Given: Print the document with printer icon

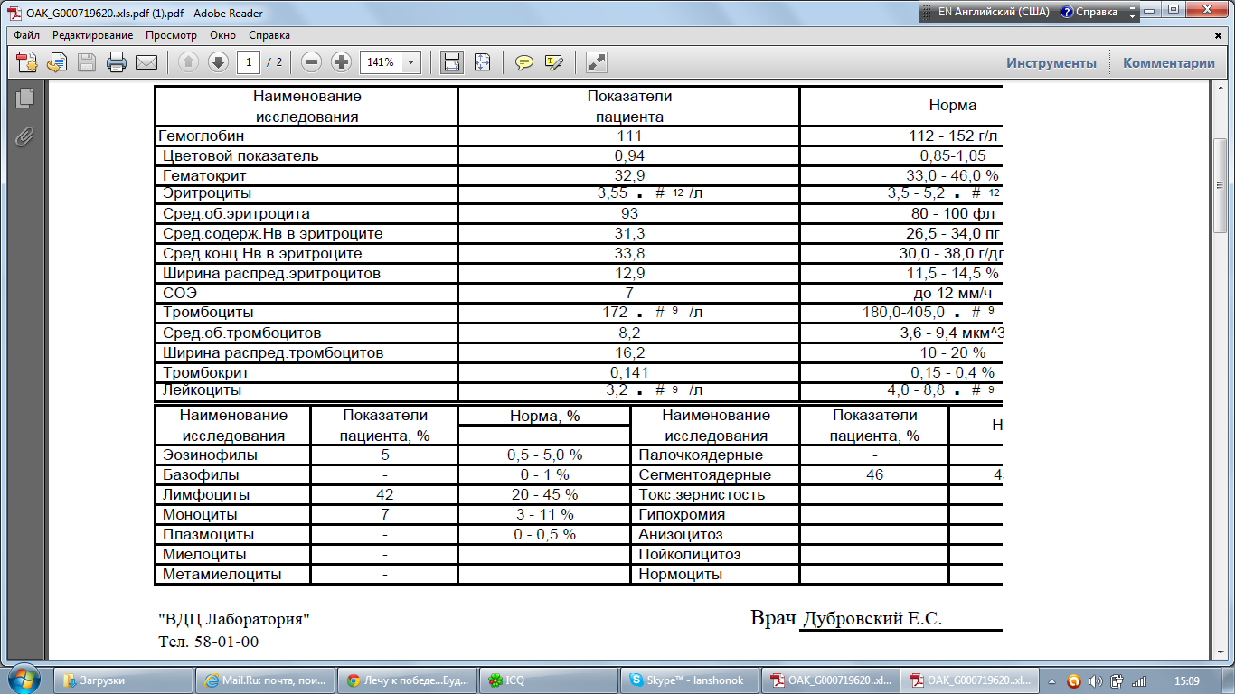Looking at the screenshot, I should [117, 62].
